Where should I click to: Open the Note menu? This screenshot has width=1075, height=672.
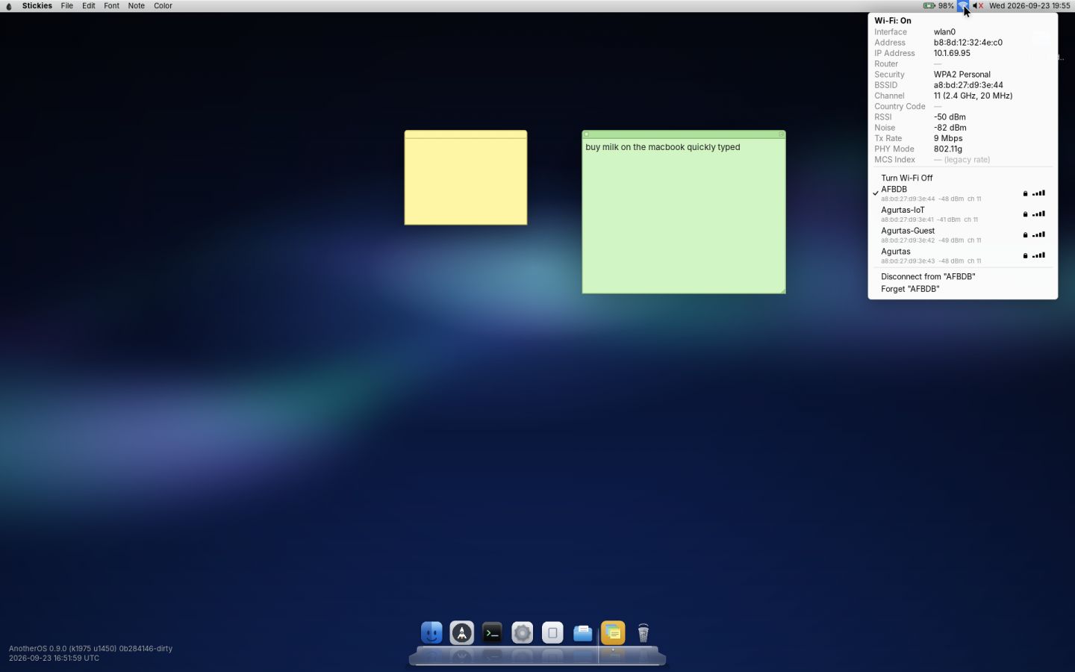(137, 6)
